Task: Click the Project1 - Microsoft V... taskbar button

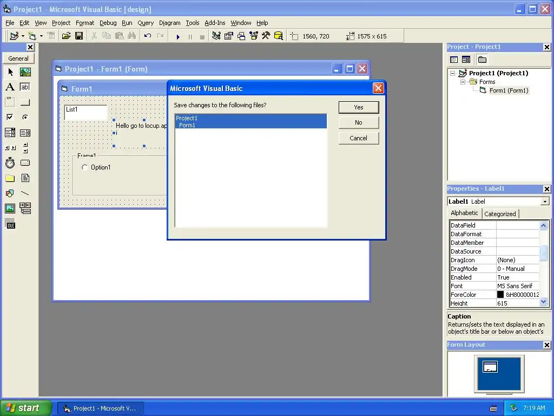Action: [x=100, y=408]
